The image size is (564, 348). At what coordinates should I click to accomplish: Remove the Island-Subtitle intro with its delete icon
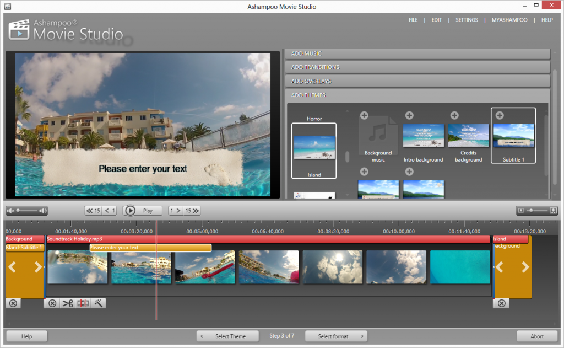[12, 303]
